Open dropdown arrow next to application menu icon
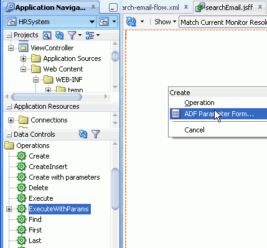The width and height of the screenshot is (267, 248). pos(114,22)
